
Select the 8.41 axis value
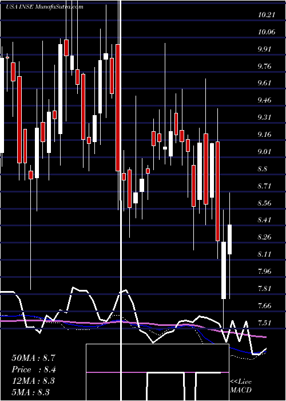tap(265, 220)
